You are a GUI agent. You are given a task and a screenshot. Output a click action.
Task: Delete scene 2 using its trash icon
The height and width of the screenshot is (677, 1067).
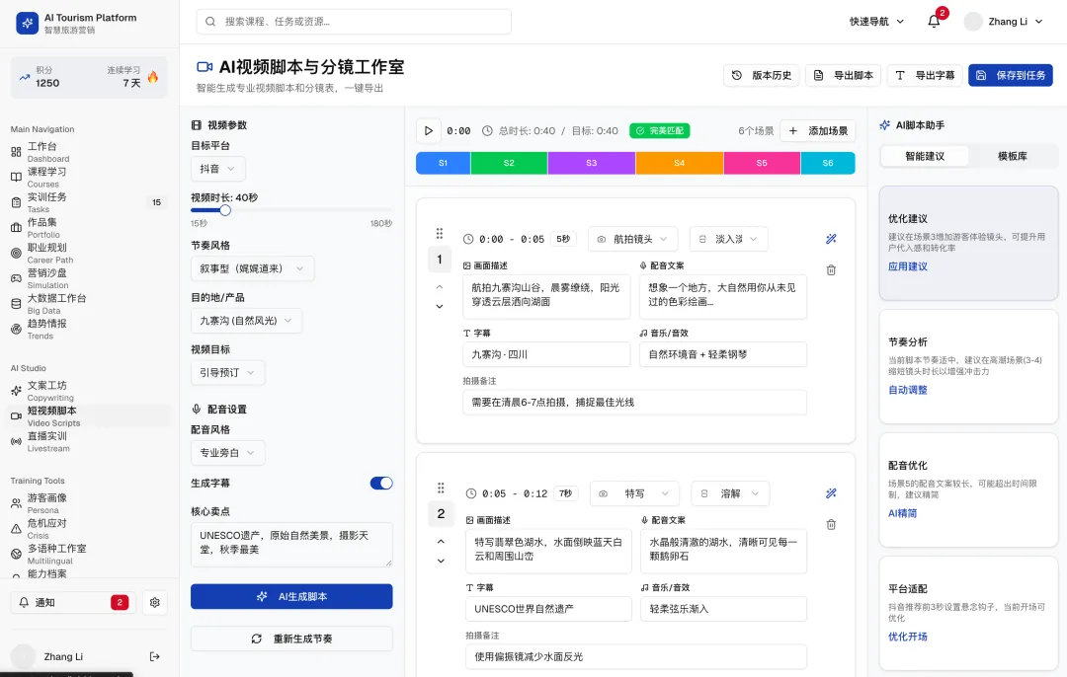pyautogui.click(x=831, y=525)
